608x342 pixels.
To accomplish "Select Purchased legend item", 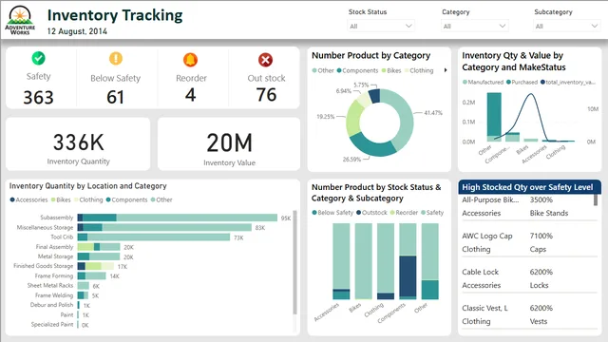I will click(522, 82).
